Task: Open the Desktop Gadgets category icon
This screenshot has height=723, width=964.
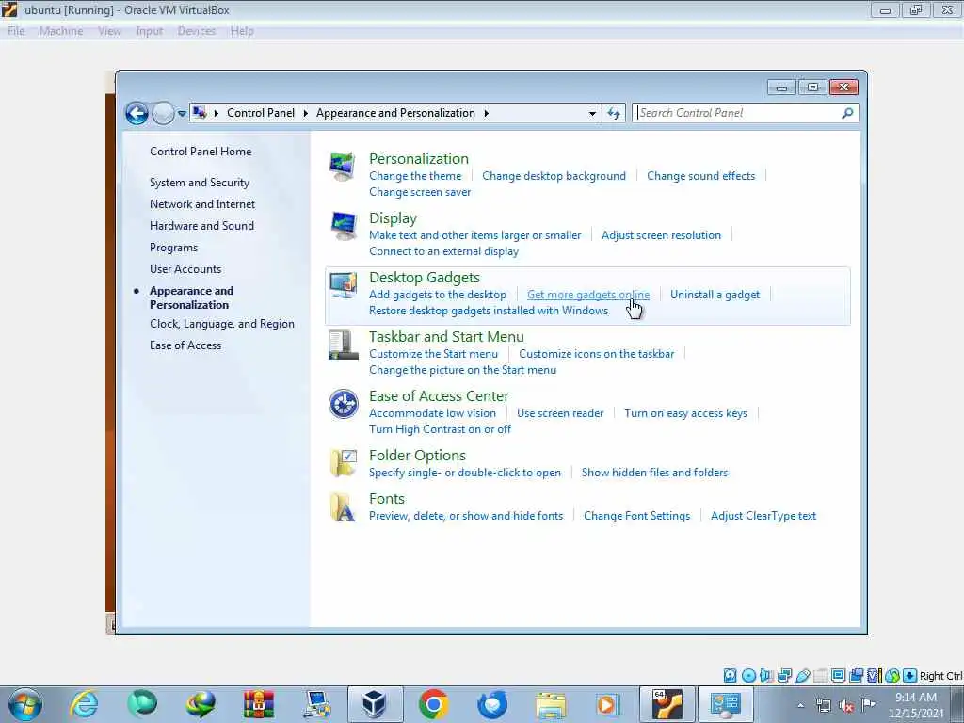Action: pos(343,285)
